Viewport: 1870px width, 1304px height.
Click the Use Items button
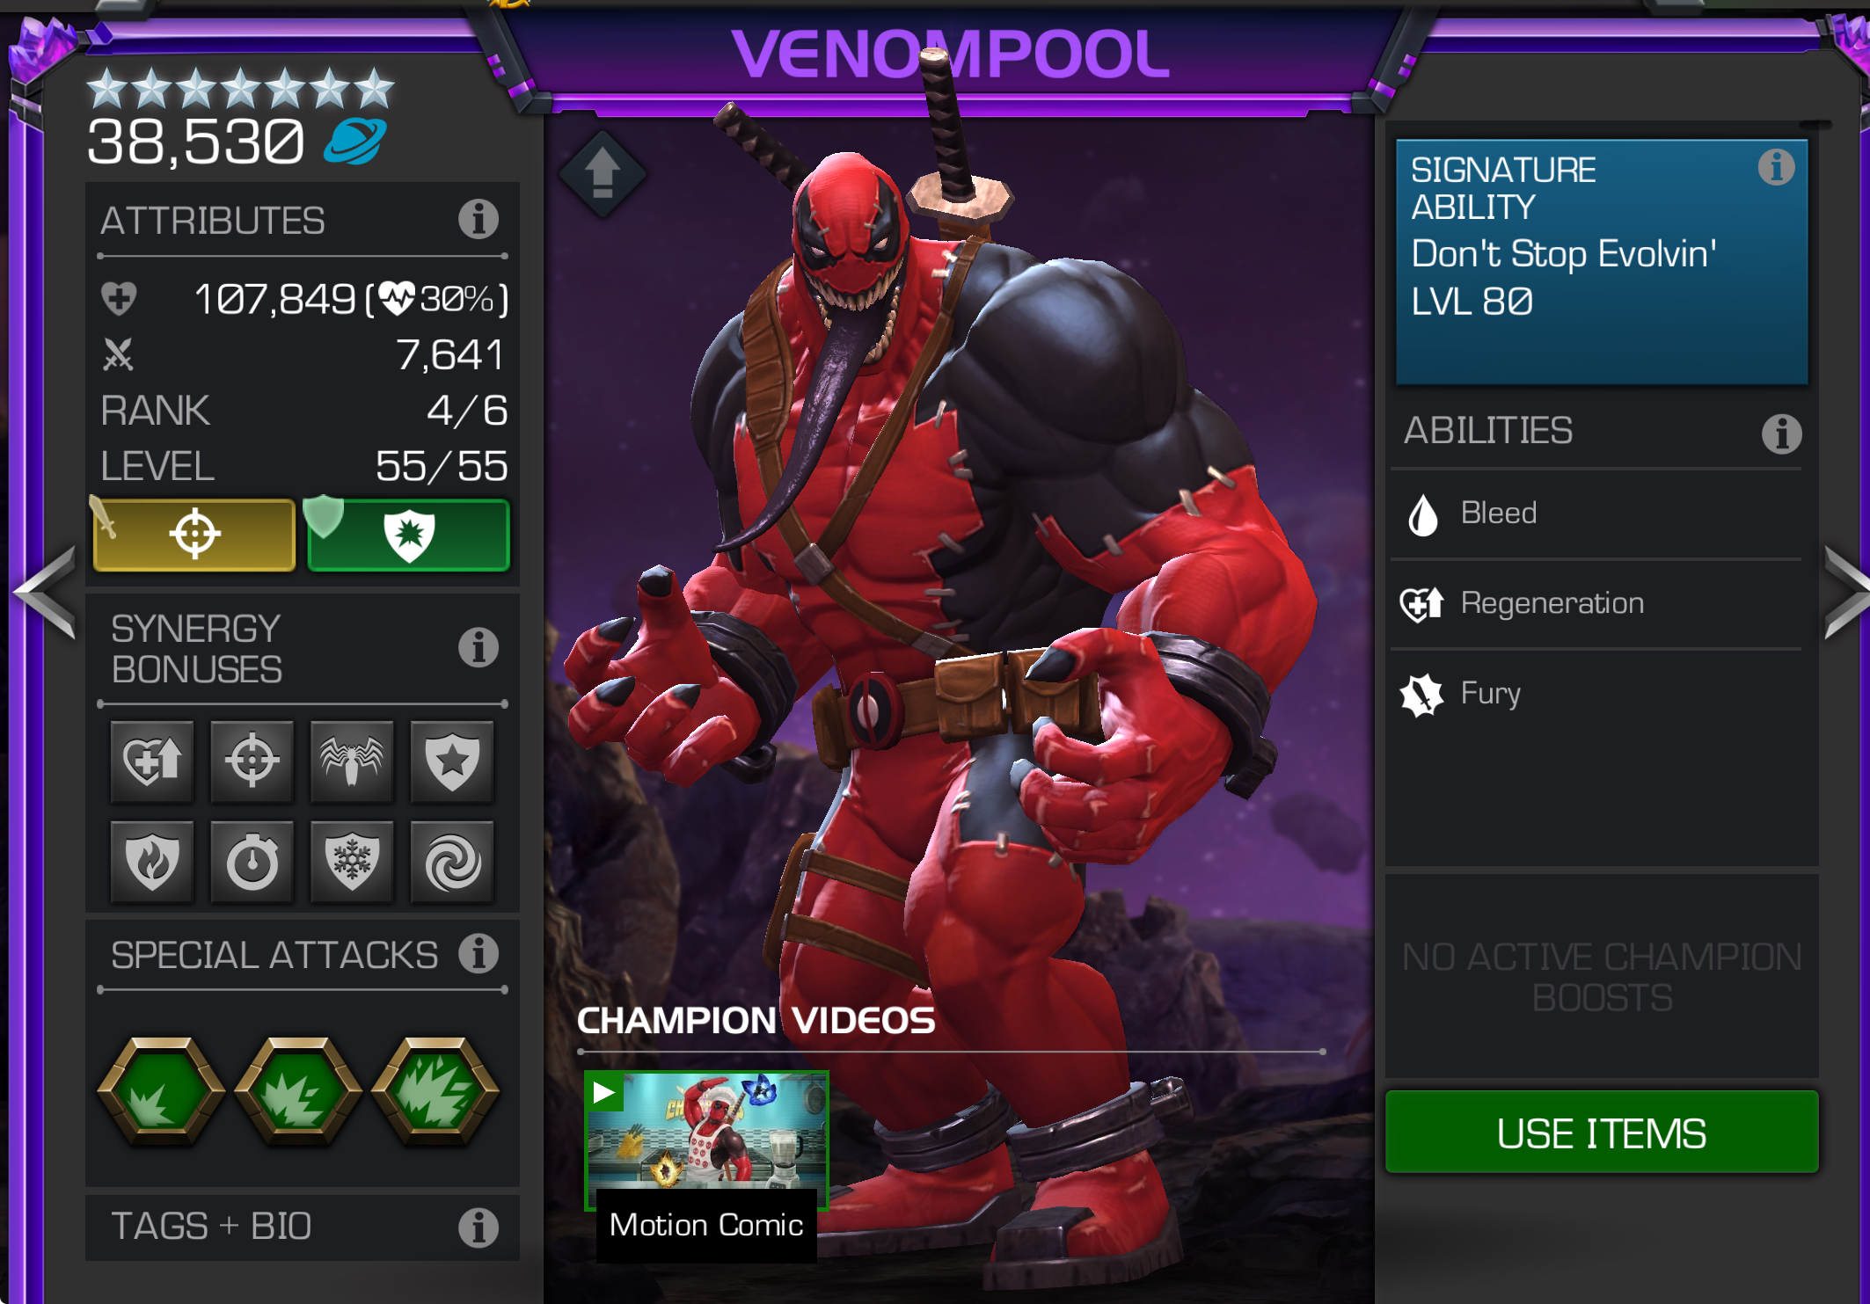pos(1602,1133)
